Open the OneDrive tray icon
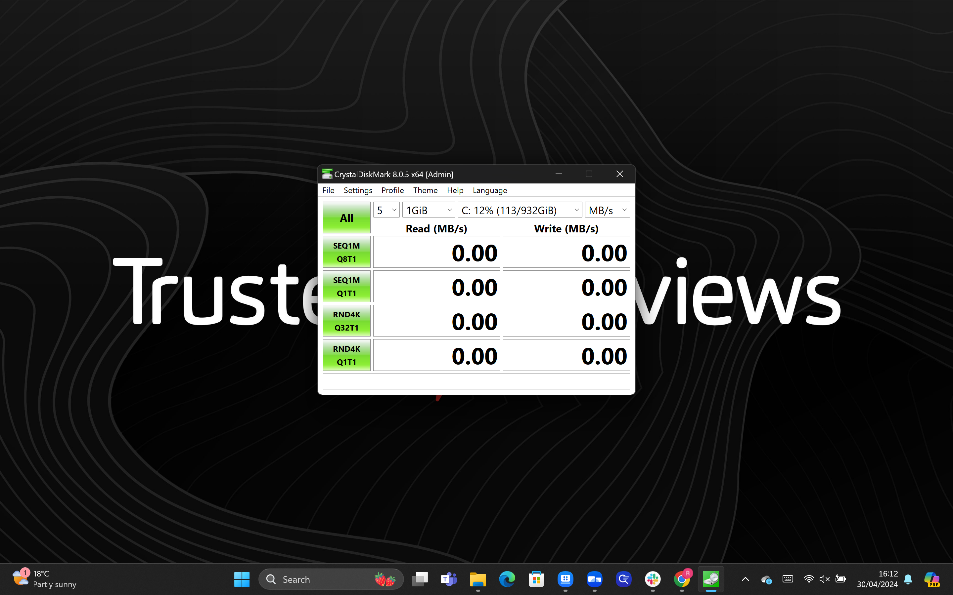The height and width of the screenshot is (595, 953). point(766,579)
